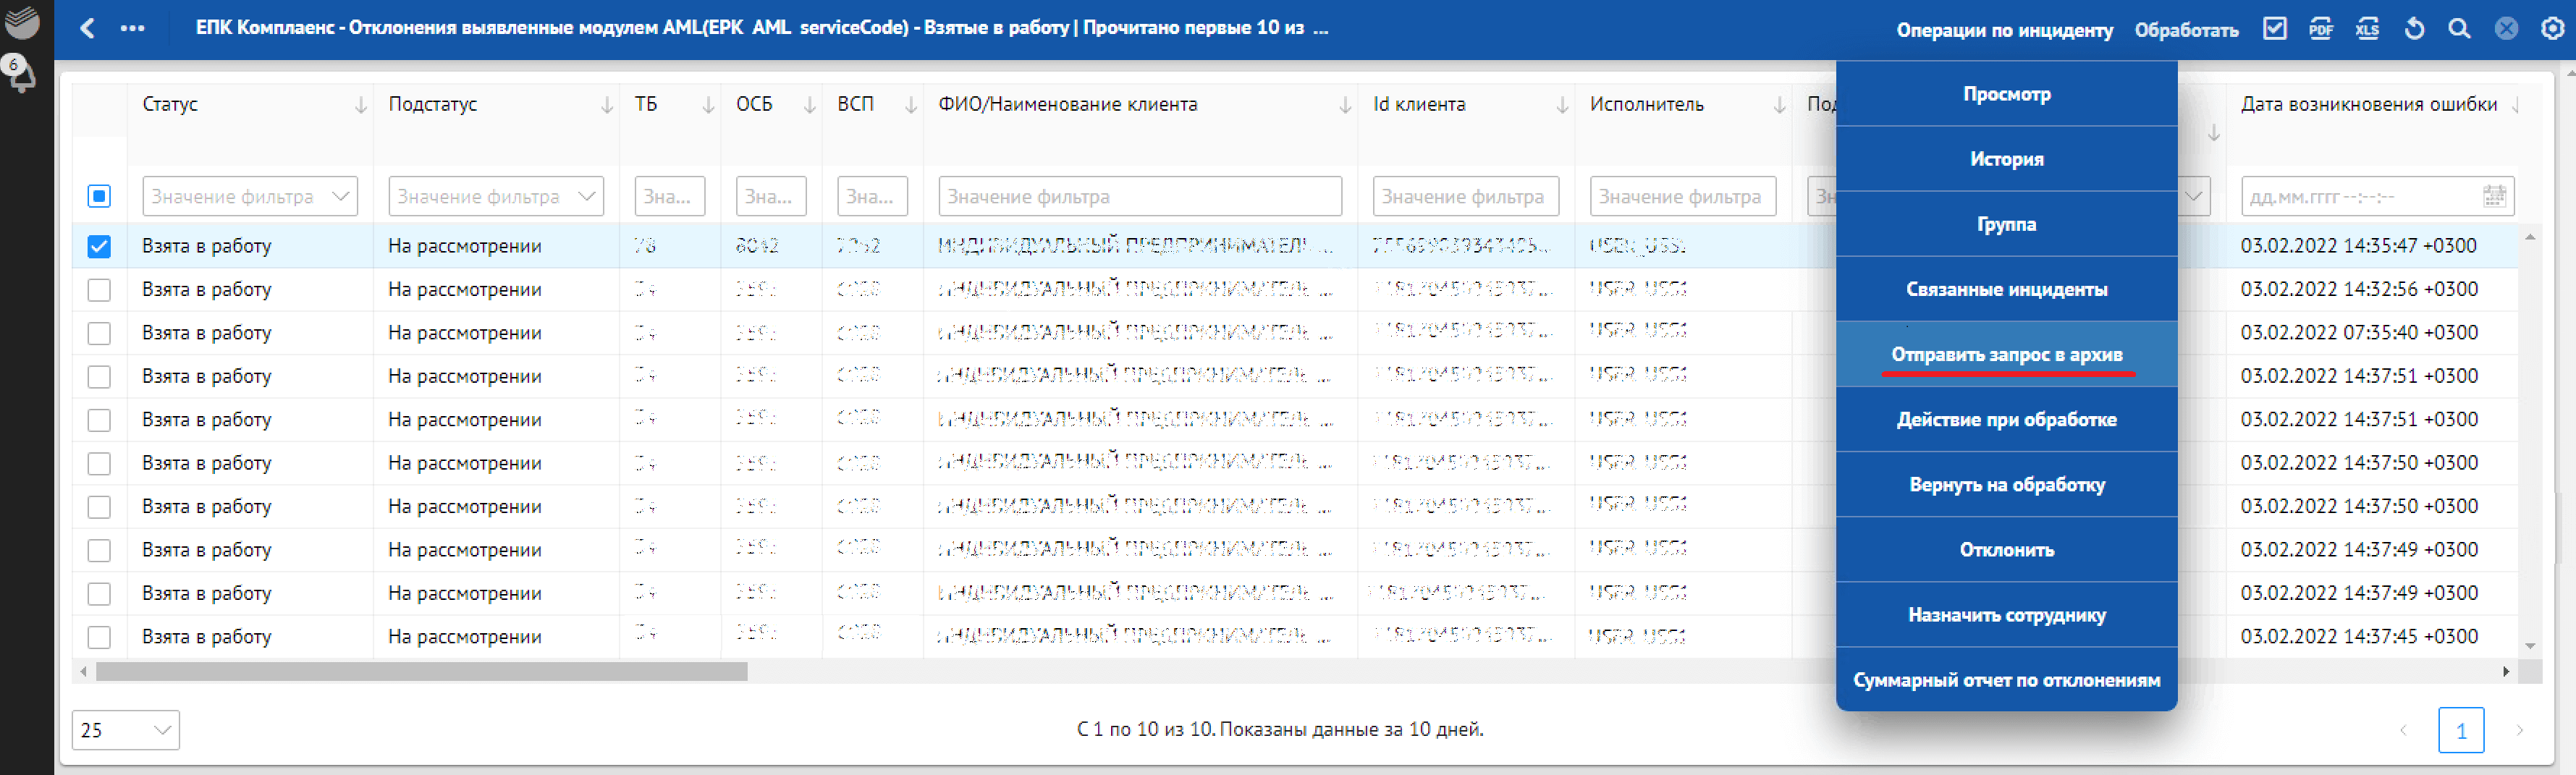Click 'Операции по инциденту' in header
Image resolution: width=2576 pixels, height=775 pixels.
pyautogui.click(x=2004, y=30)
